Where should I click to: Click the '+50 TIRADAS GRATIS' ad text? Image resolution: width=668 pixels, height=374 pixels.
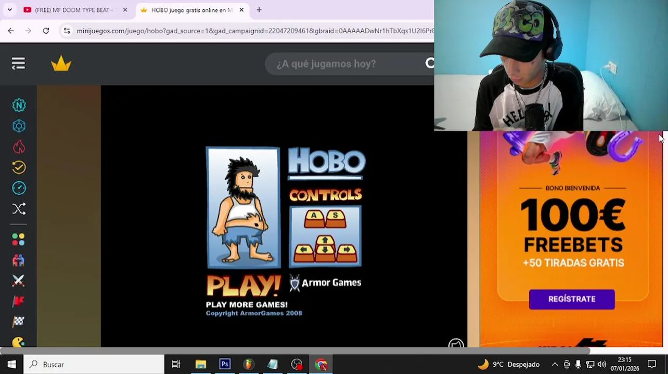tap(573, 262)
